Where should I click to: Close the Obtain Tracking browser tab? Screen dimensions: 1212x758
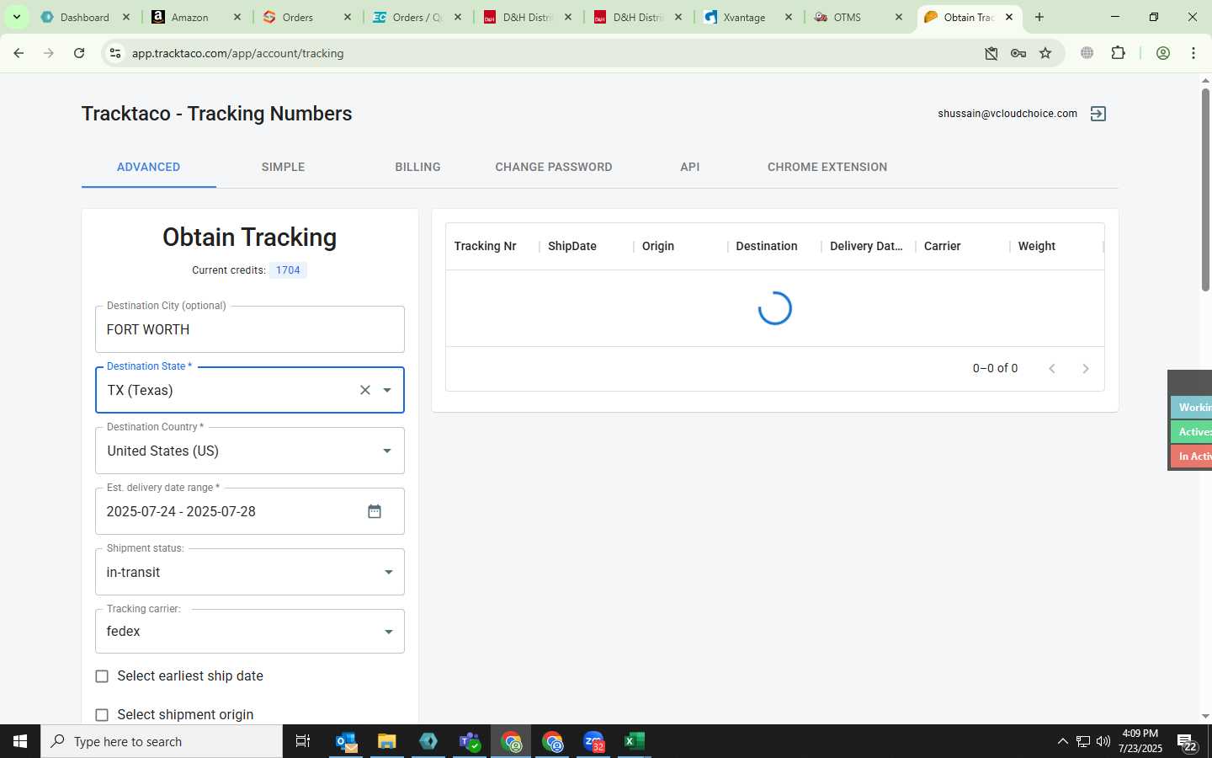1009,17
